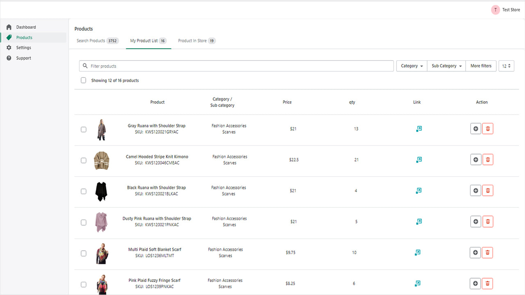Open the products-per-page selector showing 12

[x=506, y=66]
